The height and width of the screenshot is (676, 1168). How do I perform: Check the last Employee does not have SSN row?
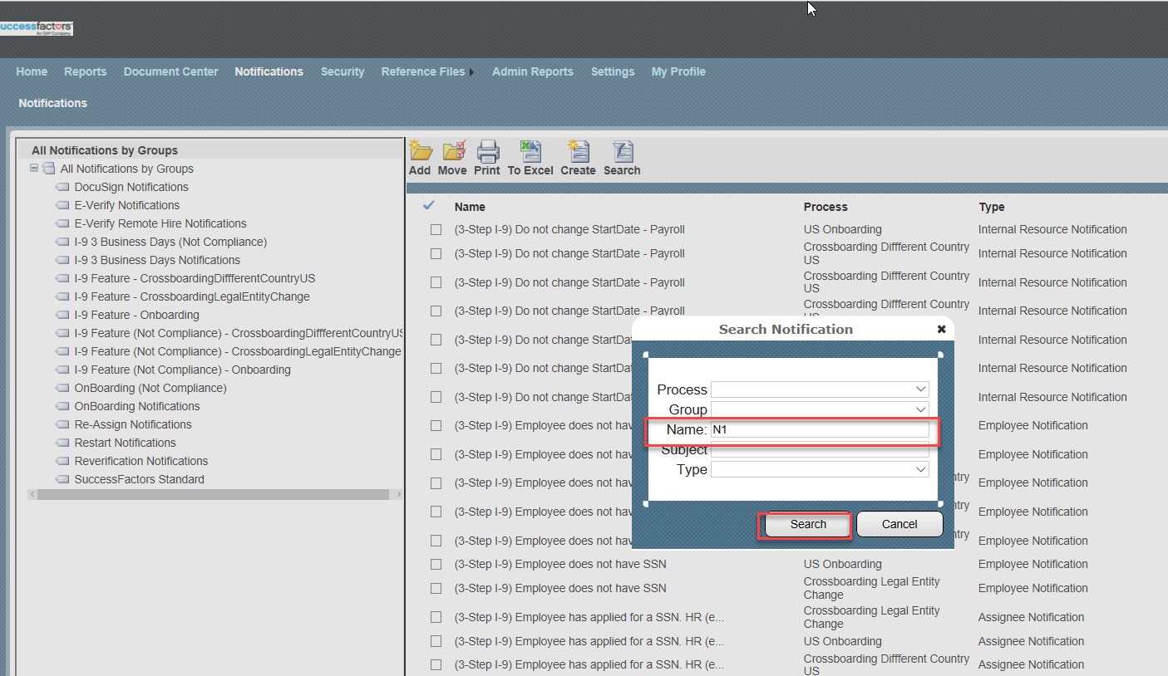click(x=436, y=589)
